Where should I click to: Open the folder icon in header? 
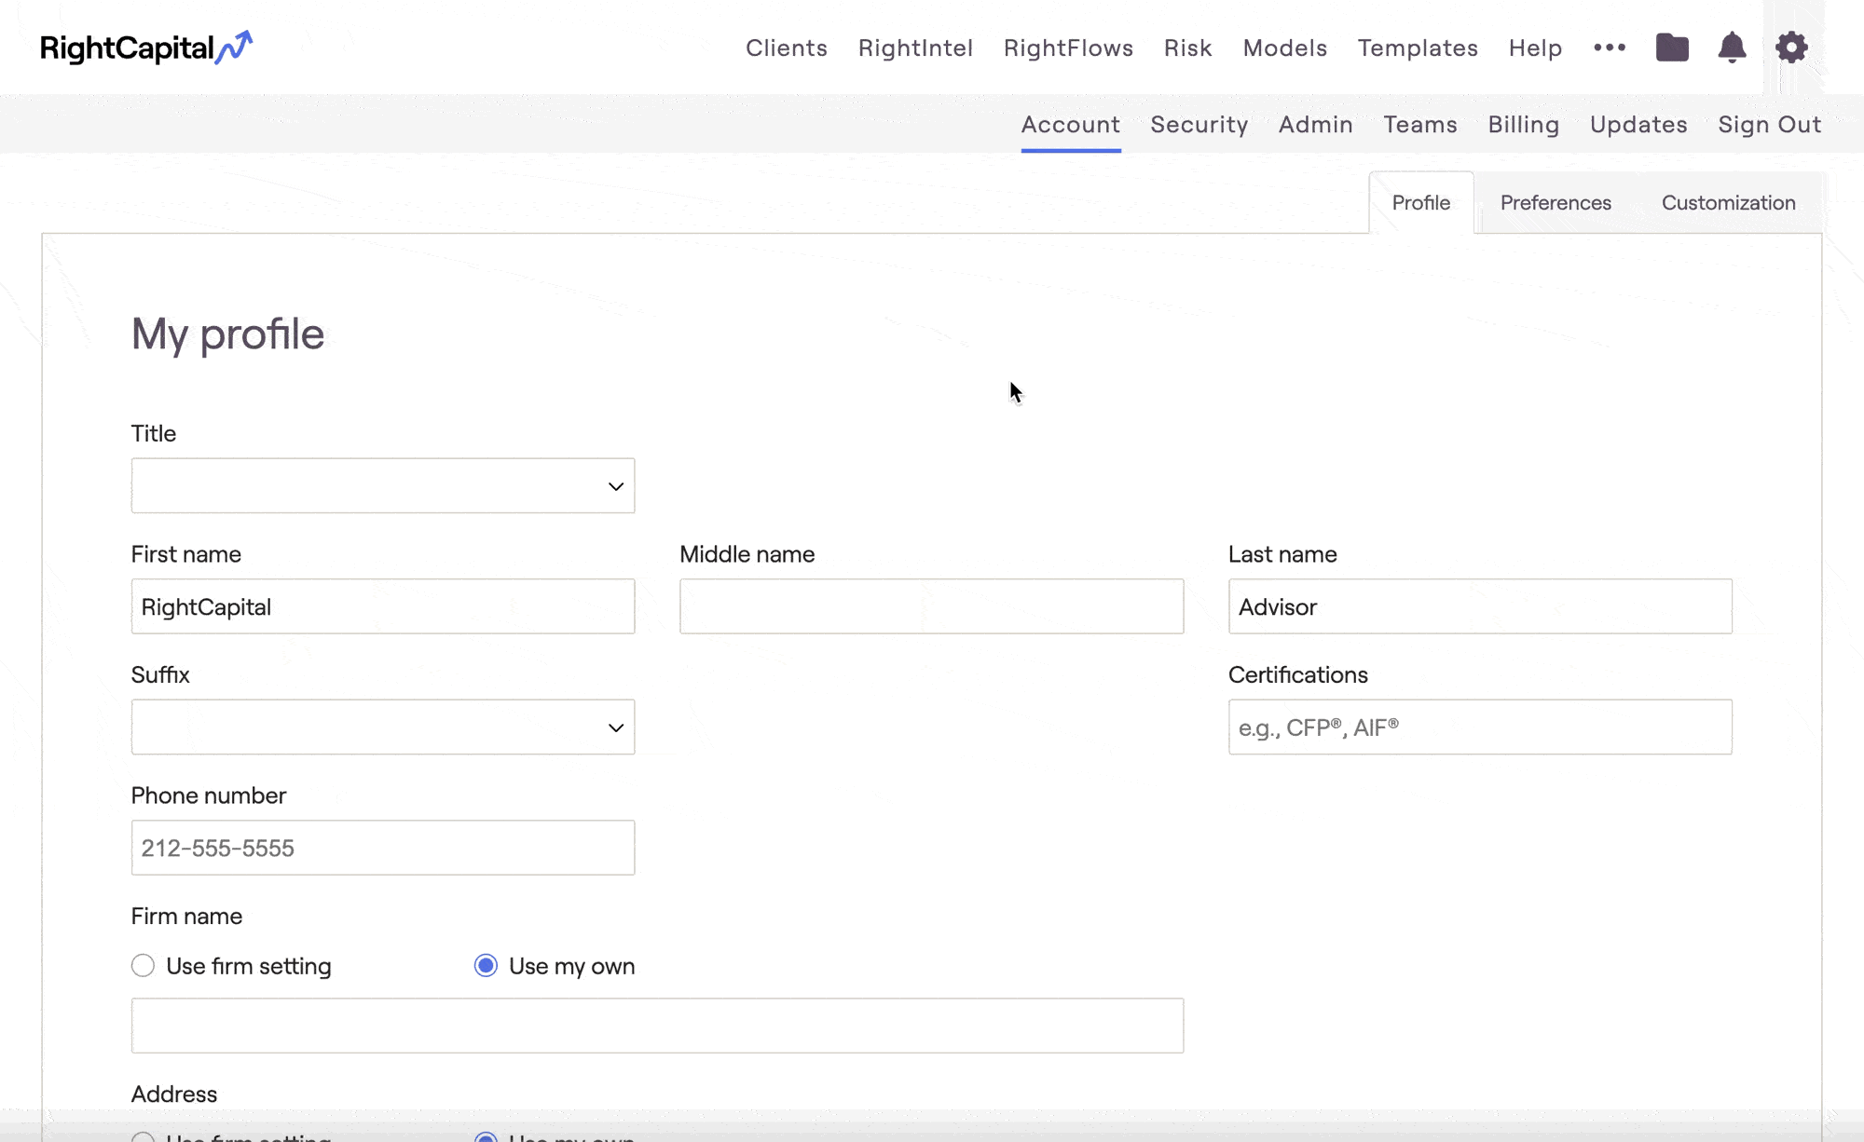pos(1672,48)
